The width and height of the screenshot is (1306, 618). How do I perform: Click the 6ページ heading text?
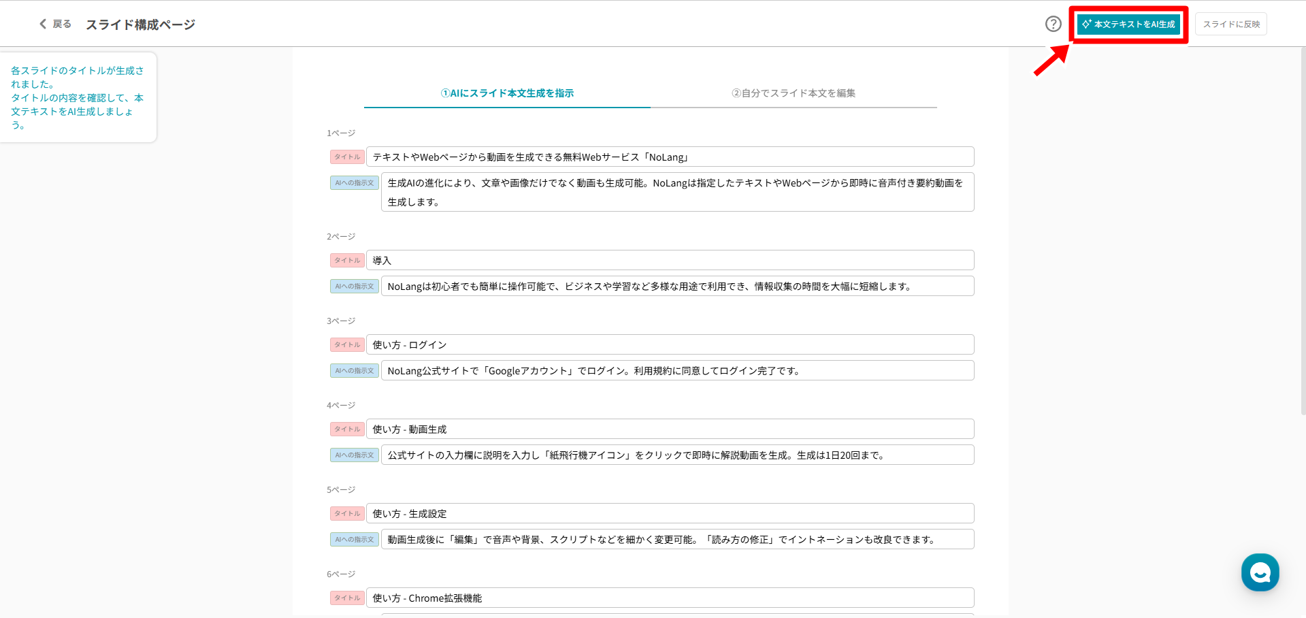click(x=341, y=574)
